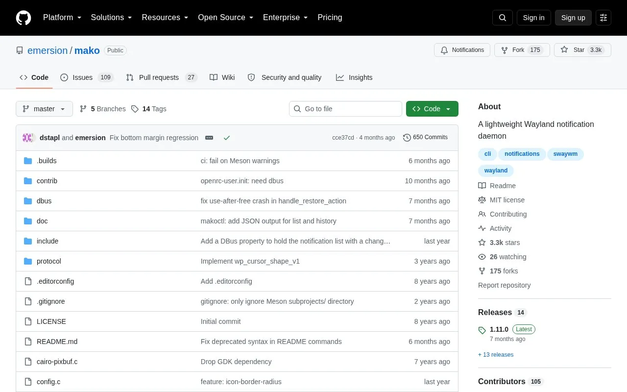Open the Enterprise dropdown menu
Viewport: 627px width, 392px height.
[286, 18]
